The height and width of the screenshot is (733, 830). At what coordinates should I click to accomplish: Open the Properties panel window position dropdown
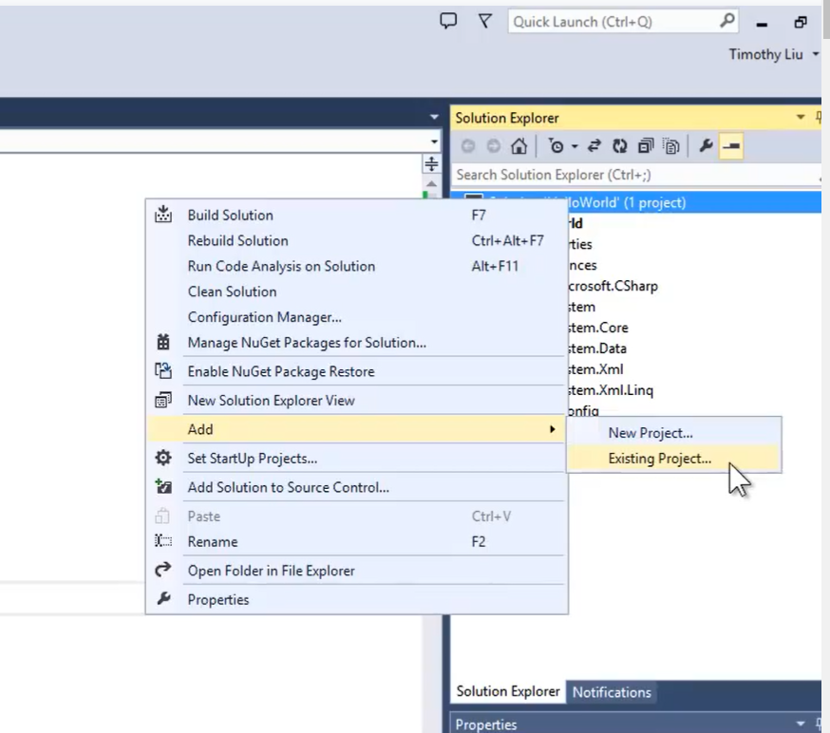coord(801,724)
